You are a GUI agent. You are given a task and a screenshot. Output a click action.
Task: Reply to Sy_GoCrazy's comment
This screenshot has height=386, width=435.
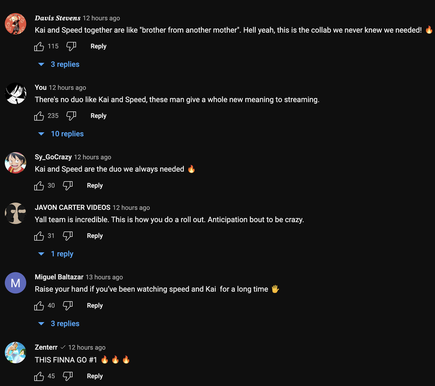point(95,186)
